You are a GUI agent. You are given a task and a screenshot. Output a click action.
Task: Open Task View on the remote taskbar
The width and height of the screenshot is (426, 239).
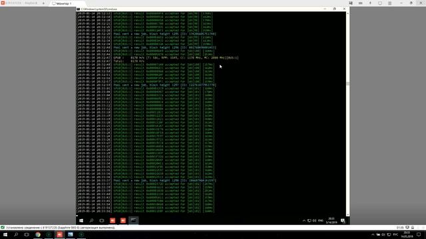pos(102,220)
